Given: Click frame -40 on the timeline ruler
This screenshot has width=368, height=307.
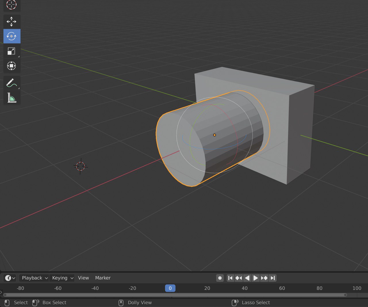Looking at the screenshot, I should (x=95, y=288).
